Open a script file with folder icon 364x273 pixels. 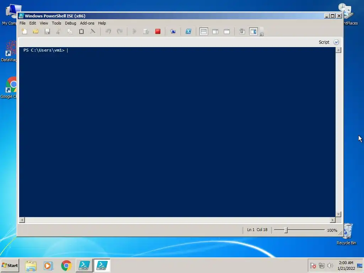tap(36, 31)
